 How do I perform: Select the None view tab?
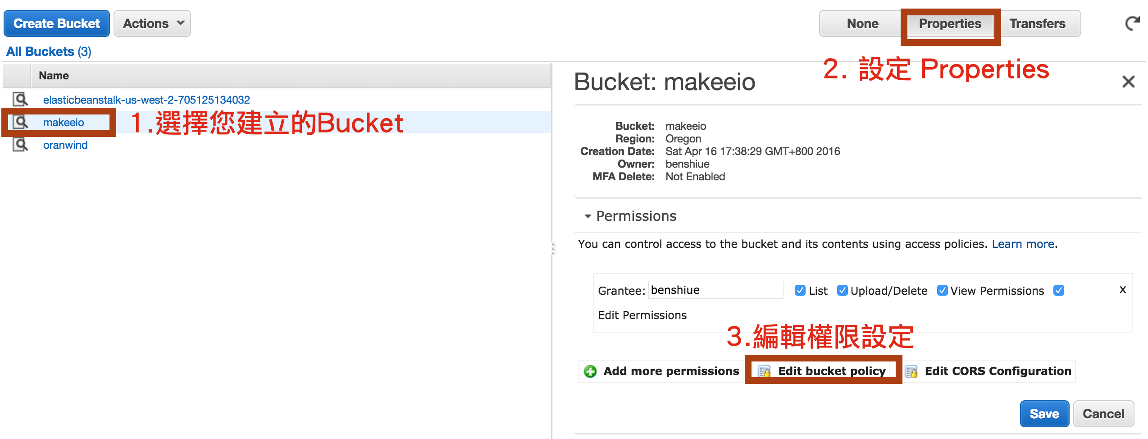tap(862, 23)
